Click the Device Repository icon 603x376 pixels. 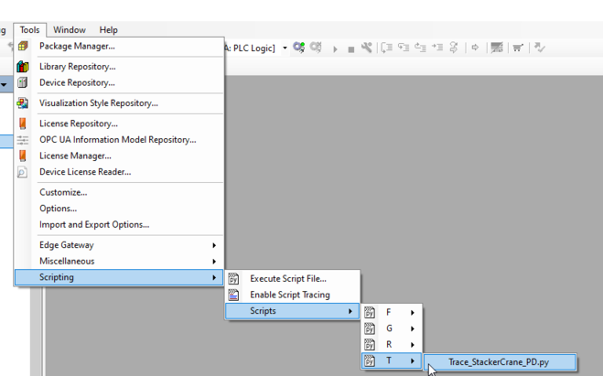(23, 82)
